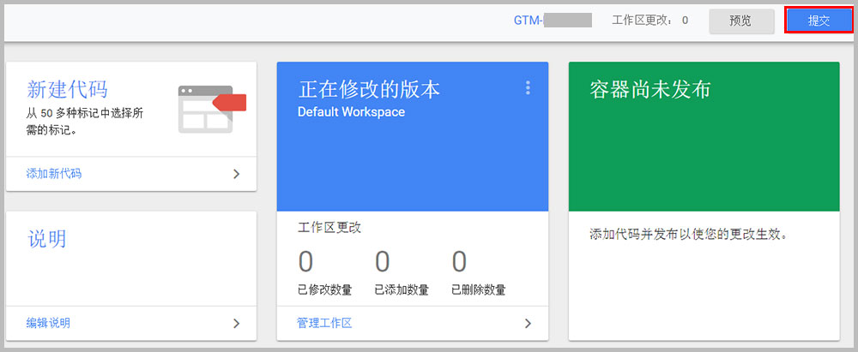Click the 已添加数量 count
The height and width of the screenshot is (352, 858).
(382, 262)
